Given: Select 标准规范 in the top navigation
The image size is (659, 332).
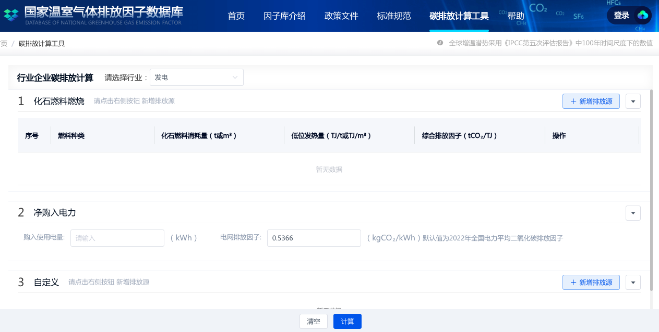Looking at the screenshot, I should [x=394, y=16].
